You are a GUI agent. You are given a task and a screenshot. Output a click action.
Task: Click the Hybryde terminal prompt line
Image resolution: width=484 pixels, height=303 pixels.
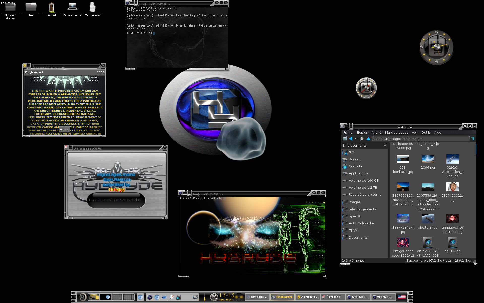tap(202, 198)
